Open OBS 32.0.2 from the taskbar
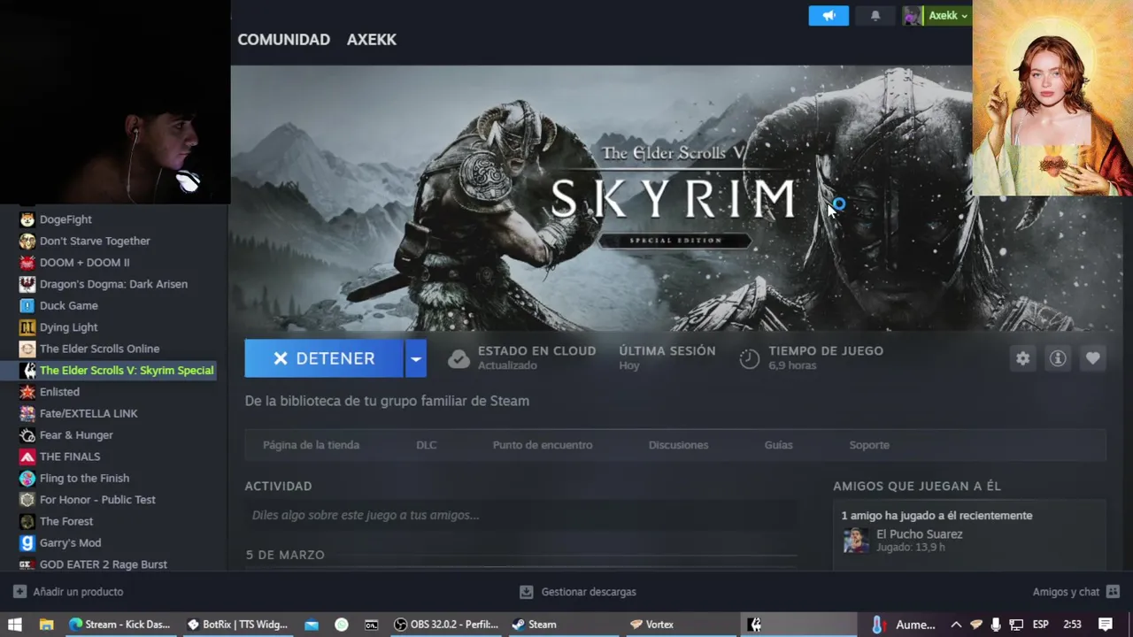This screenshot has width=1133, height=637. [x=446, y=625]
